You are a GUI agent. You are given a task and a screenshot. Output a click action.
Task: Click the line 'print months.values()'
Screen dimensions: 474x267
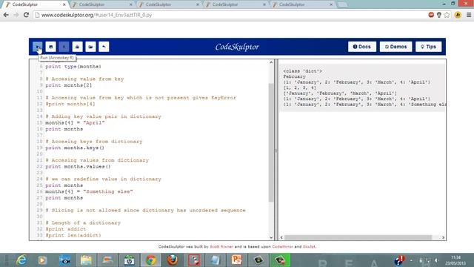pyautogui.click(x=78, y=166)
